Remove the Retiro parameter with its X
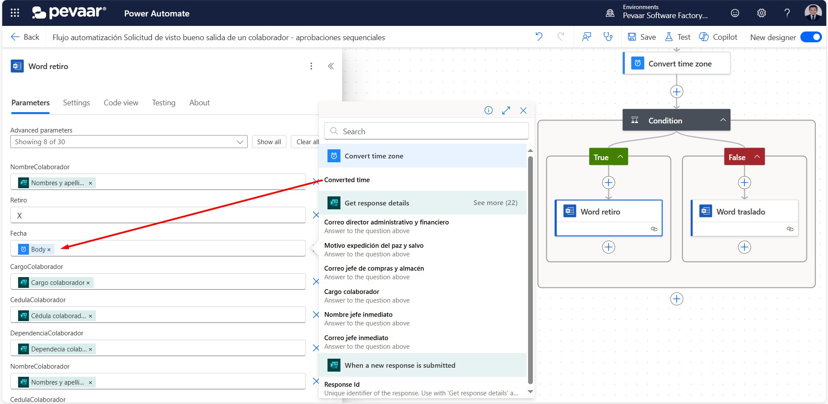Image resolution: width=828 pixels, height=404 pixels. pos(316,215)
